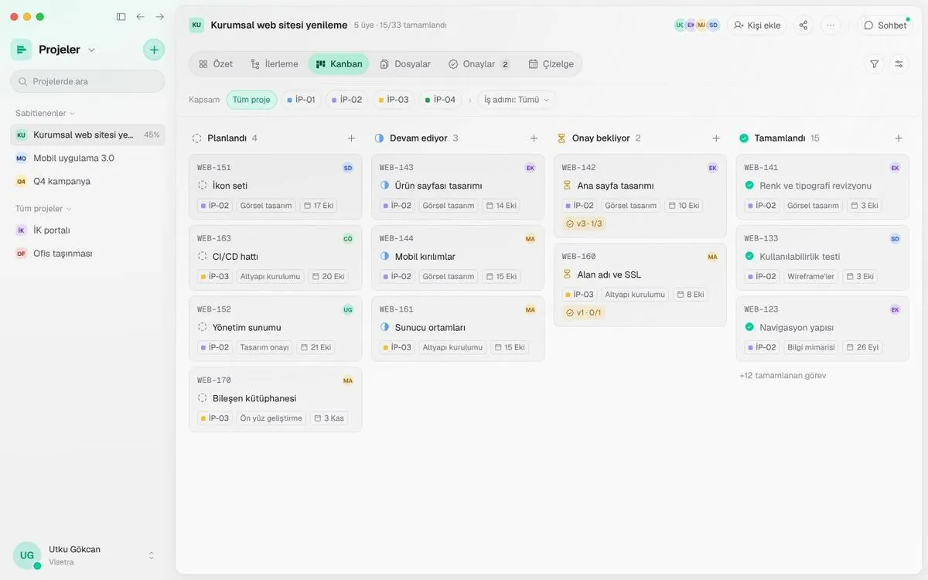Uncheck Kullanılabilirlik testi task
Viewport: 928px width, 580px height.
pos(749,257)
